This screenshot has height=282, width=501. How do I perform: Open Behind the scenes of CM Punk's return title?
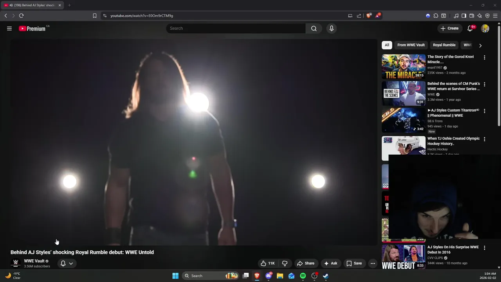454,86
